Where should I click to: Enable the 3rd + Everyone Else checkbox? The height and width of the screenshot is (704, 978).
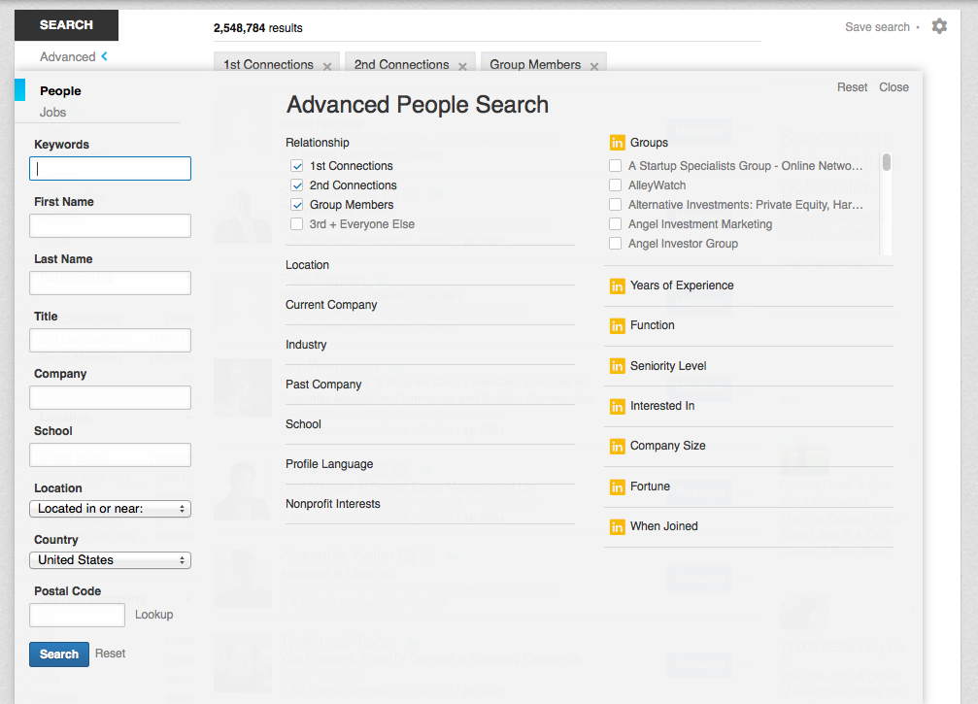point(297,224)
